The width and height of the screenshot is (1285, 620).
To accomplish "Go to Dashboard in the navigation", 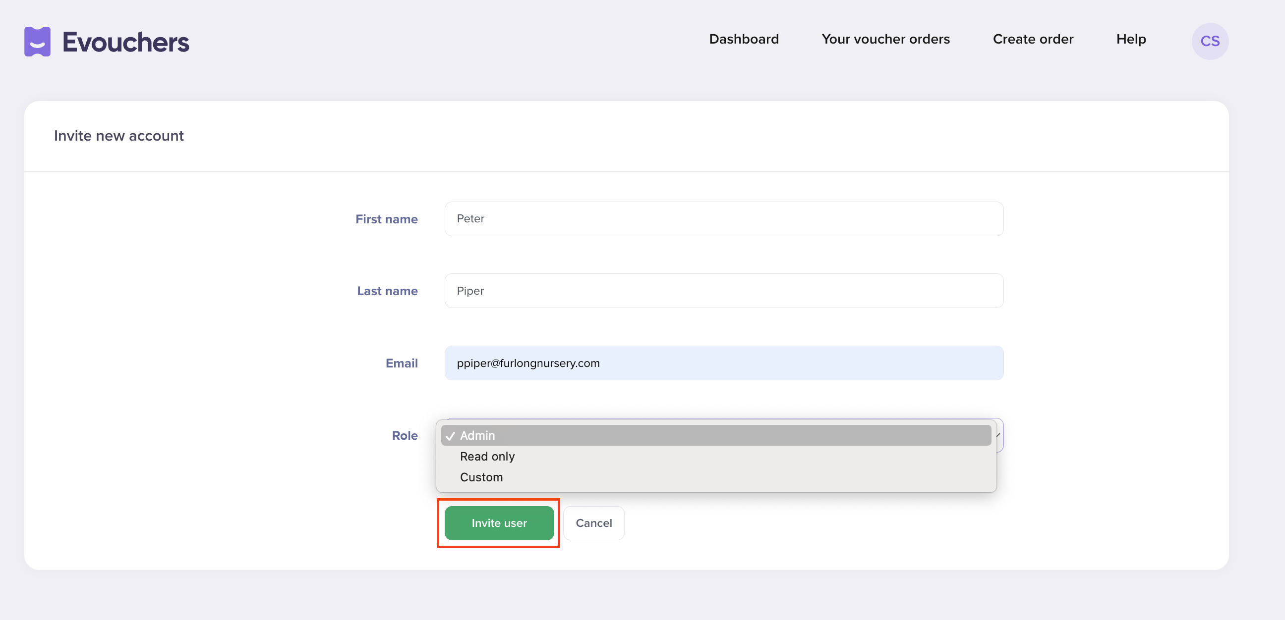I will pos(744,39).
